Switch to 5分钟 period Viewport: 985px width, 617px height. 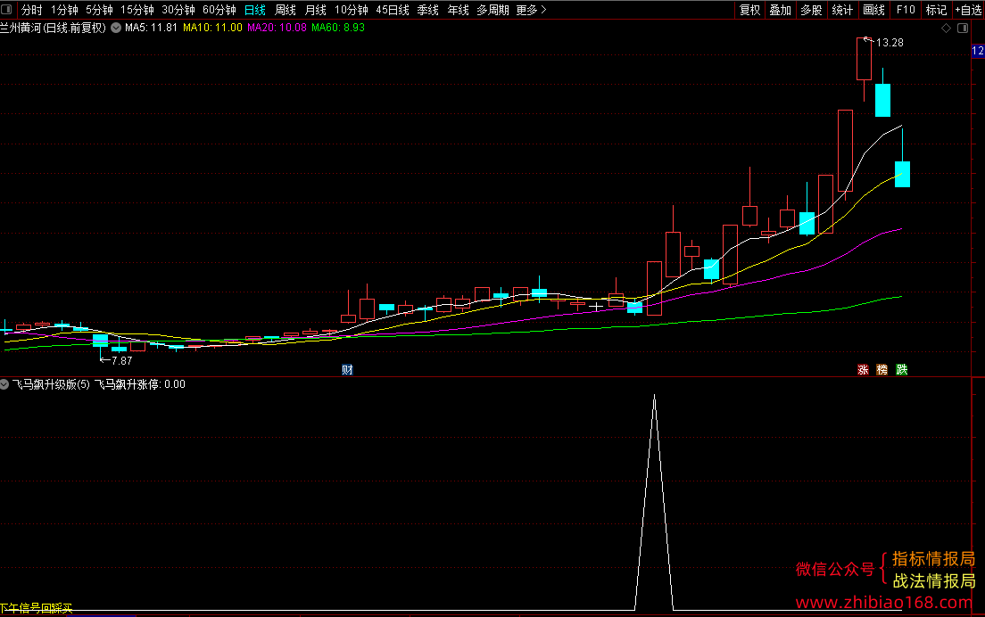pyautogui.click(x=99, y=10)
